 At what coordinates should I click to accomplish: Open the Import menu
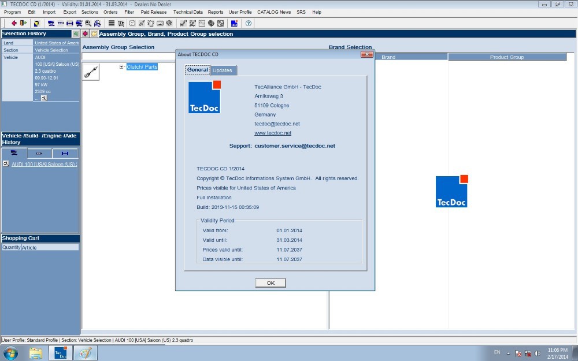(49, 12)
